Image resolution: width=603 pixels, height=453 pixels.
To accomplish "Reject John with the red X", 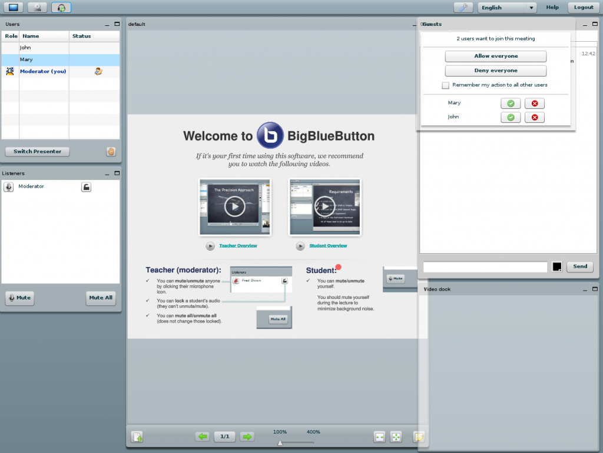I will coord(535,118).
